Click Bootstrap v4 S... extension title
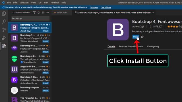This screenshot has height=102, width=182. (29, 46)
